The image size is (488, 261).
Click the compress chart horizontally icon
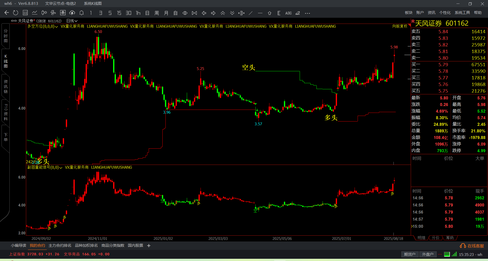[194, 13]
